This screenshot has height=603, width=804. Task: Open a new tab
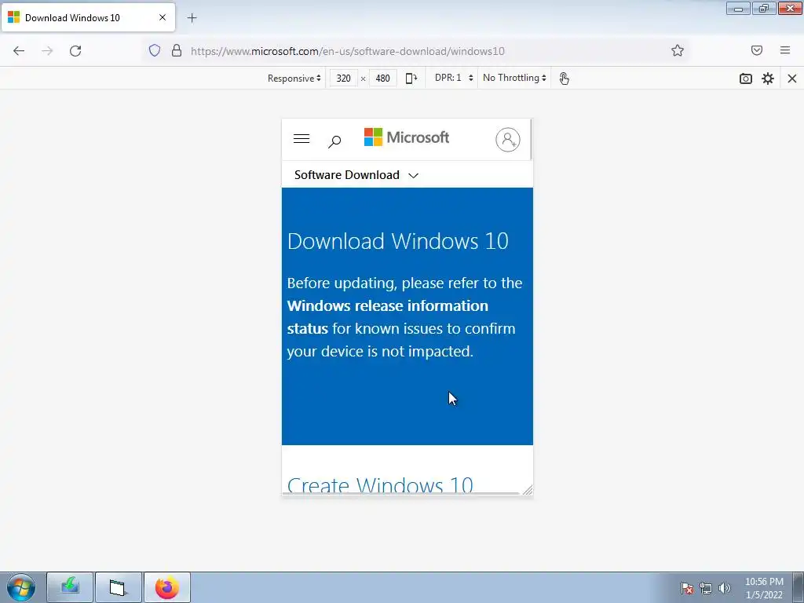192,18
